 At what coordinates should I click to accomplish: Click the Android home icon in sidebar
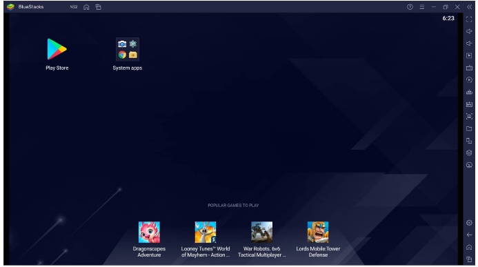tap(469, 247)
